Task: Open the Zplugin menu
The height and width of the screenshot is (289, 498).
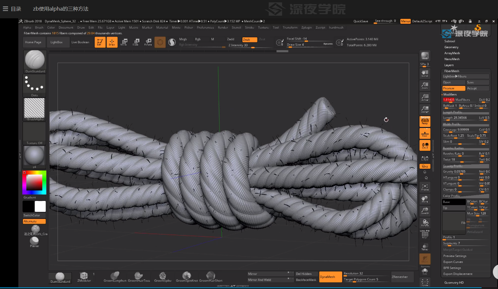Action: point(306,28)
